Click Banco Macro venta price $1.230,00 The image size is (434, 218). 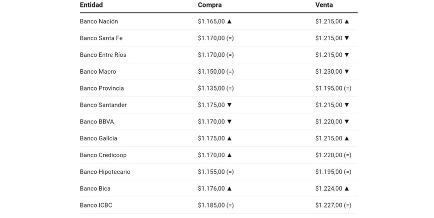(329, 72)
